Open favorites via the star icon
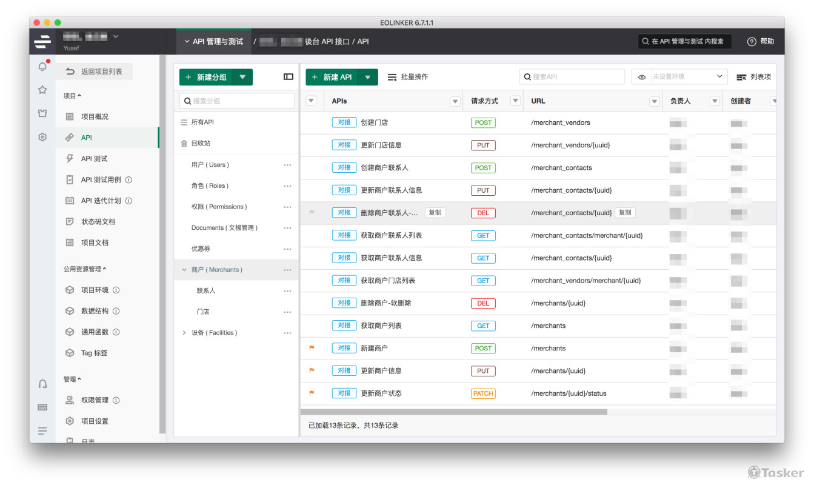The height and width of the screenshot is (485, 814). 42,90
